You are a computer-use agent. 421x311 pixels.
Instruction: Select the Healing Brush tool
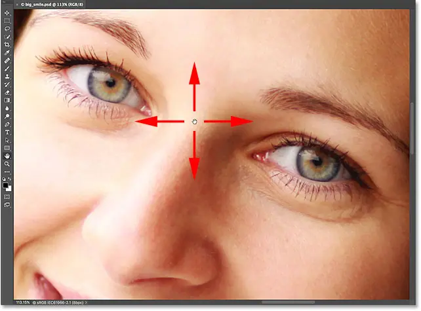(7, 61)
